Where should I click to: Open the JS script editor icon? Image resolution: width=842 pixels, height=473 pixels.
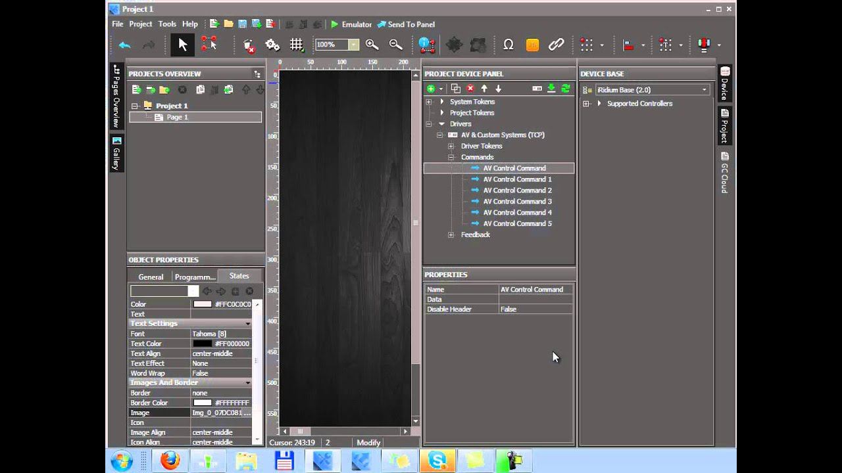coord(532,45)
